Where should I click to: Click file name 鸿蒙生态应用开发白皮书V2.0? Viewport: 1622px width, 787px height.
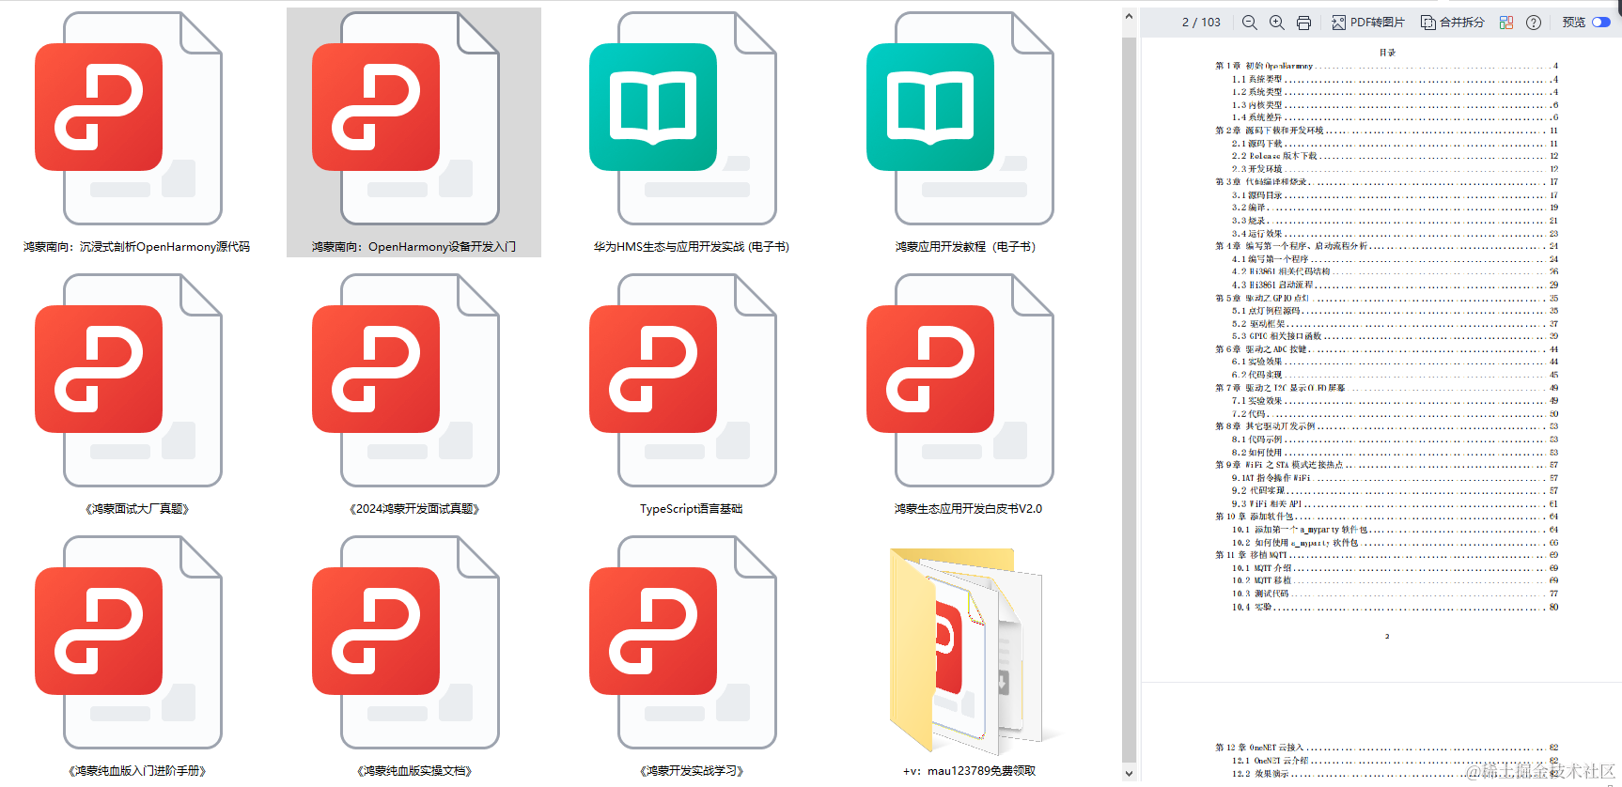pos(968,509)
